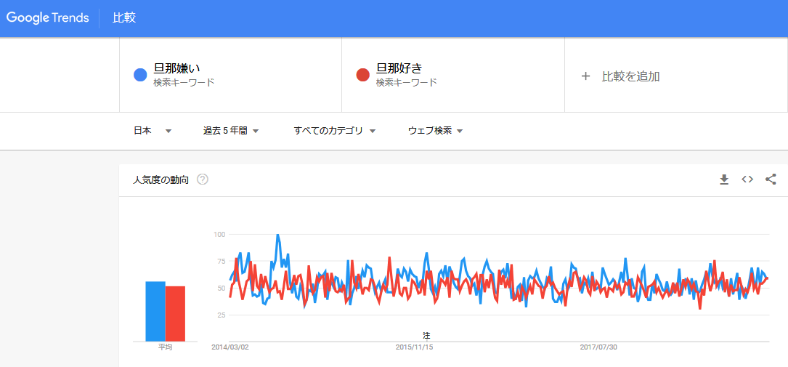The width and height of the screenshot is (788, 367).
Task: Click the red dot beside 旦那好き
Action: click(363, 75)
